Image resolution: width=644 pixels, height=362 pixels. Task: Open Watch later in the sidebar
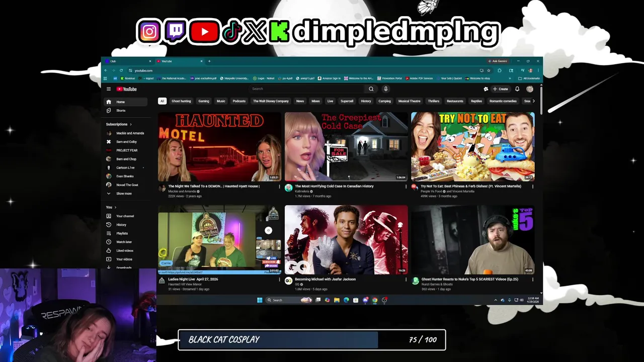[126, 242]
